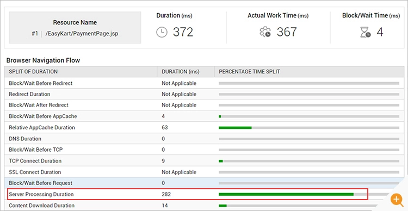Click the Content Download duration value 14
408x211 pixels.
click(x=165, y=205)
